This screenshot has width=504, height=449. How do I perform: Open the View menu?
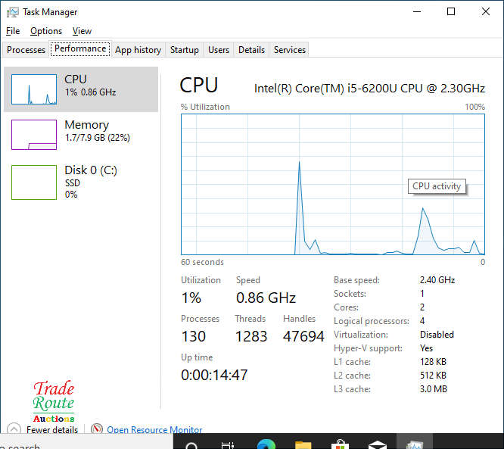(x=82, y=31)
